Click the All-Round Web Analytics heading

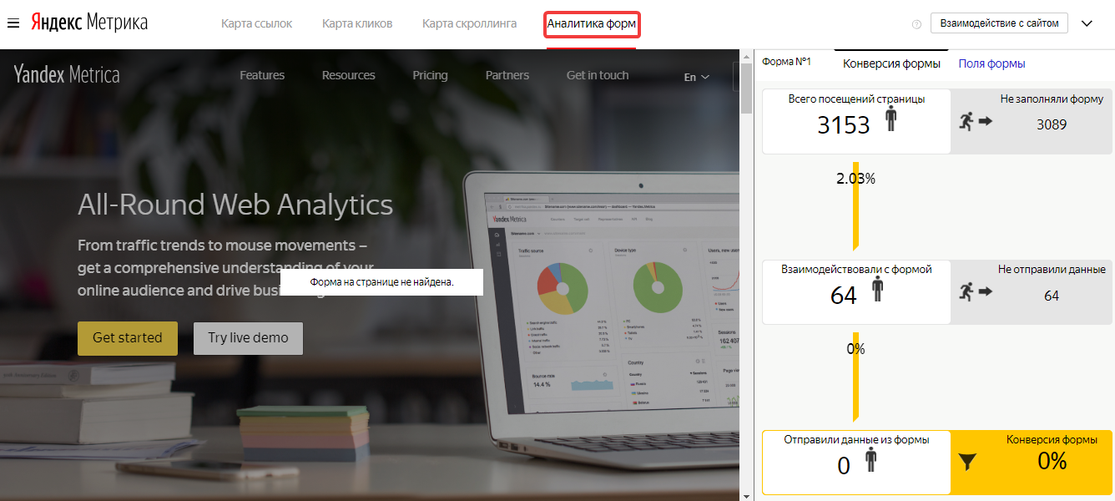235,205
